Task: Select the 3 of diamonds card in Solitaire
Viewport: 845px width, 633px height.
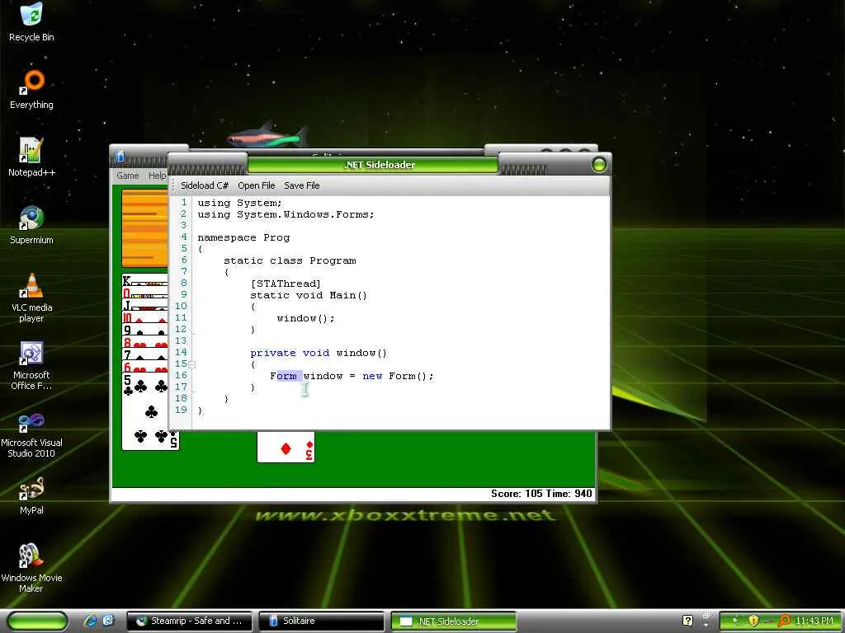Action: pyautogui.click(x=286, y=447)
